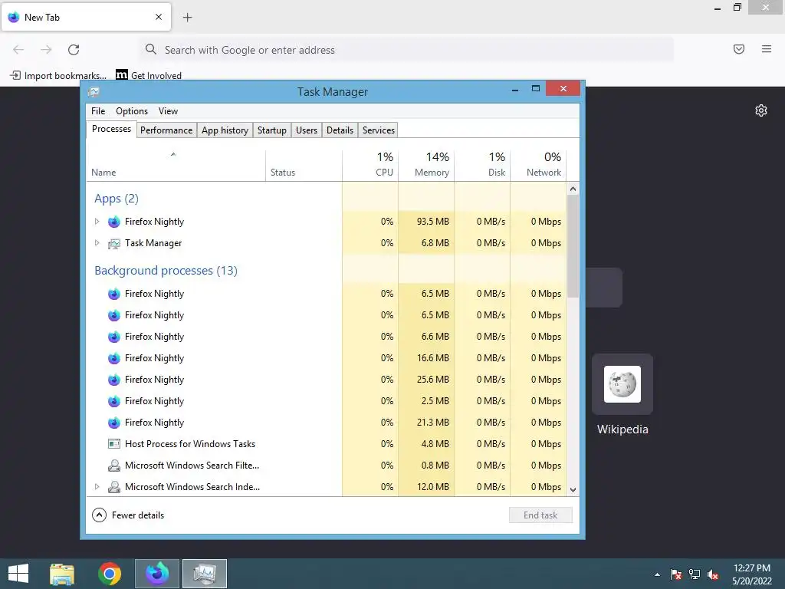Viewport: 785px width, 589px height.
Task: Open new tab with plus button
Action: pos(187,18)
